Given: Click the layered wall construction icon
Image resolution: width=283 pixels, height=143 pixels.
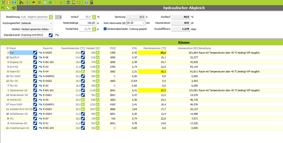Looking at the screenshot, I should pos(27,2).
